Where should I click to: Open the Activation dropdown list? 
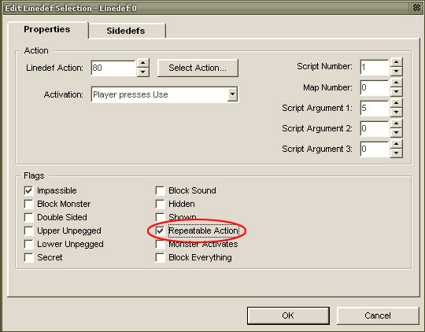(x=232, y=94)
